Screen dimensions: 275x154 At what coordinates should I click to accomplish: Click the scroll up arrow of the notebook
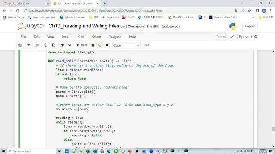(x=273, y=52)
